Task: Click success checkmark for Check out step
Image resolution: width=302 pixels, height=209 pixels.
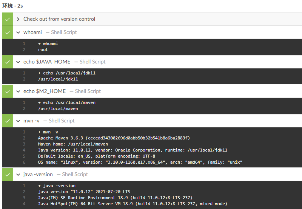Action: [x=8, y=19]
